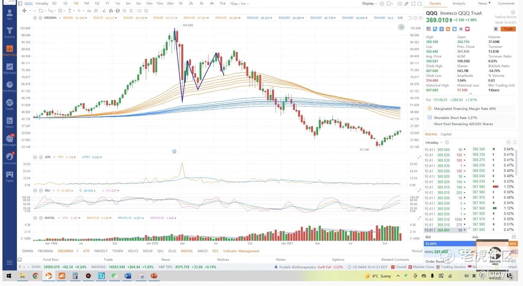Open the Markets section
Screen dimensions: 523x286
9,68
